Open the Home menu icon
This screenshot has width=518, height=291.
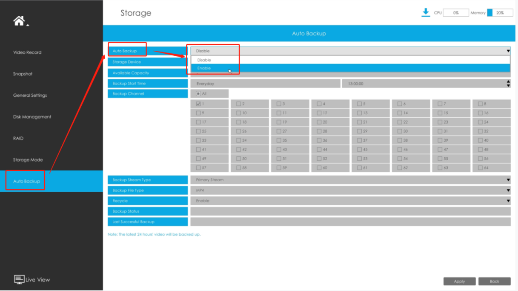[x=20, y=21]
